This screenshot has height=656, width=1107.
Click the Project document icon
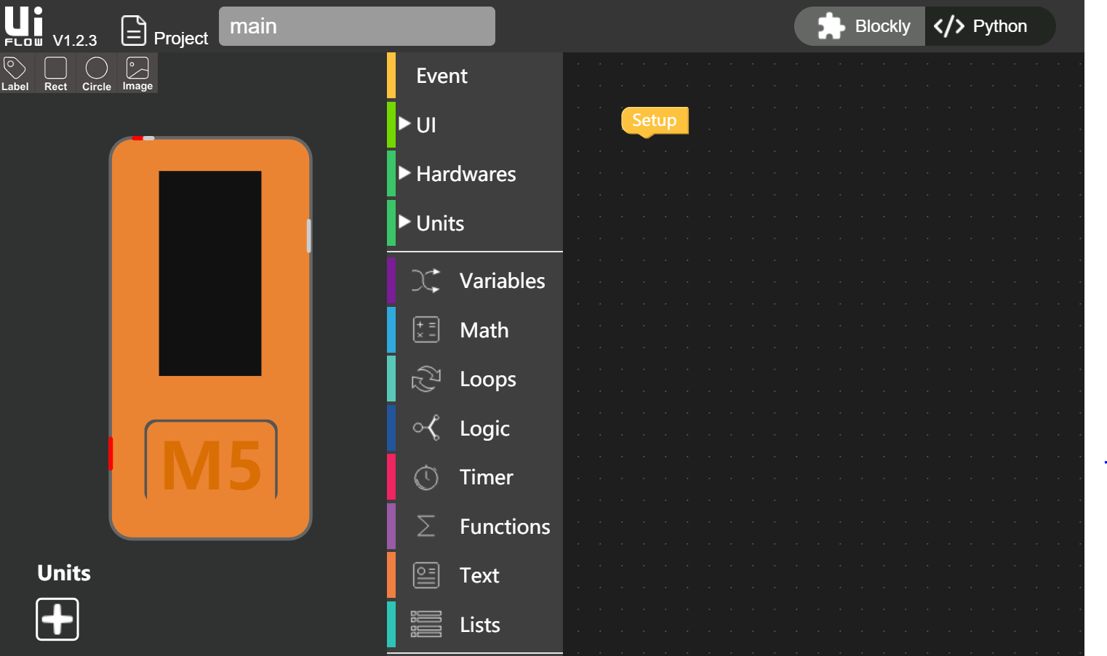(134, 31)
